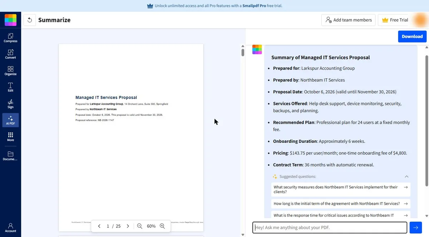Go to previous PDF page

pos(99,226)
